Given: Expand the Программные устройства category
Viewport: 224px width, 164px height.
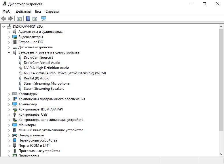Looking at the screenshot, I should click(x=9, y=151).
